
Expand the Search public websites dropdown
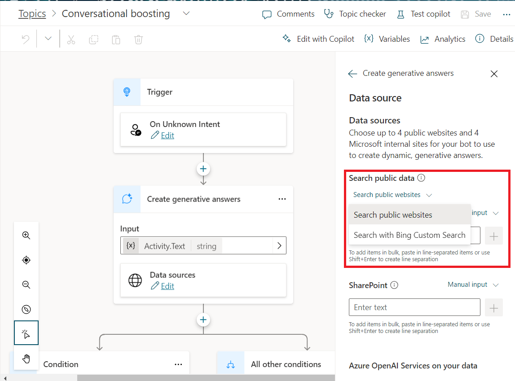[392, 195]
